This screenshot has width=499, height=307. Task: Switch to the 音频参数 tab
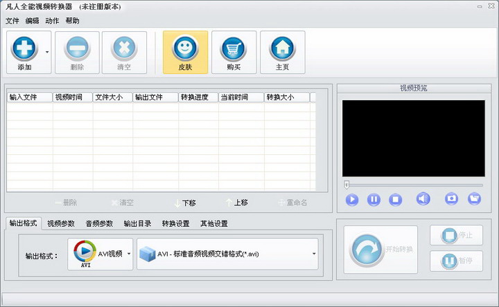pos(99,223)
